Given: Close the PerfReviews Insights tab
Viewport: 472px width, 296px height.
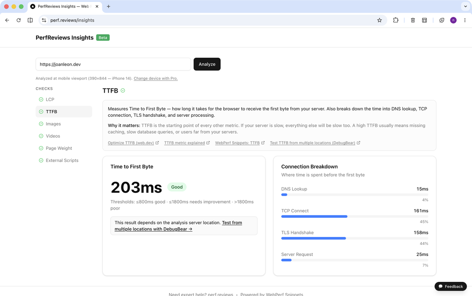Looking at the screenshot, I should (97, 6).
